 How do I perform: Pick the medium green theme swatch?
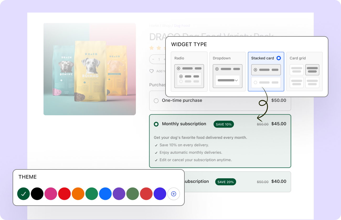pos(92,194)
